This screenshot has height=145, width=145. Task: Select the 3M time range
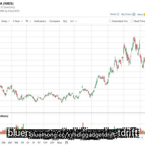pos(3,142)
